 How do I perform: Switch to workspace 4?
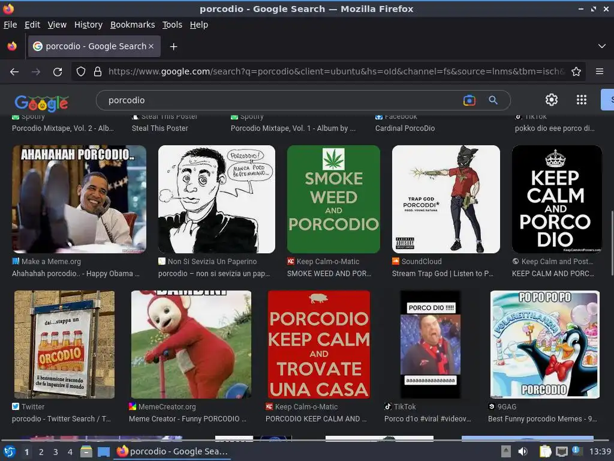70,452
